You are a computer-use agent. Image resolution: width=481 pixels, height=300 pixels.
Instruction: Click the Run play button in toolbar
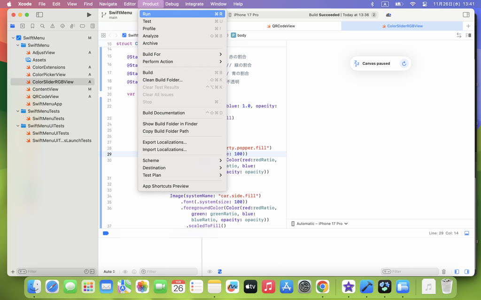[x=89, y=15]
